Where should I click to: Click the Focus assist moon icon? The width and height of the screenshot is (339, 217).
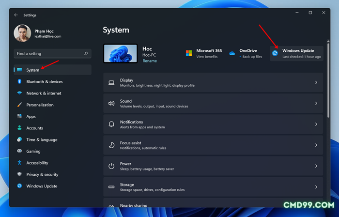tap(111, 145)
